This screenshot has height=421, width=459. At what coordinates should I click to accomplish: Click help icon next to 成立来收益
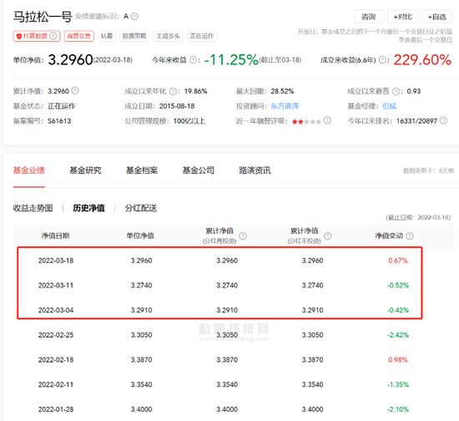[x=382, y=60]
